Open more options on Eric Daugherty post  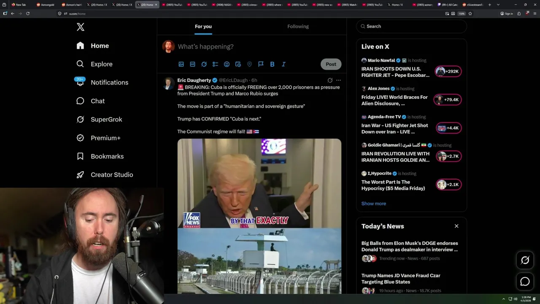click(338, 80)
